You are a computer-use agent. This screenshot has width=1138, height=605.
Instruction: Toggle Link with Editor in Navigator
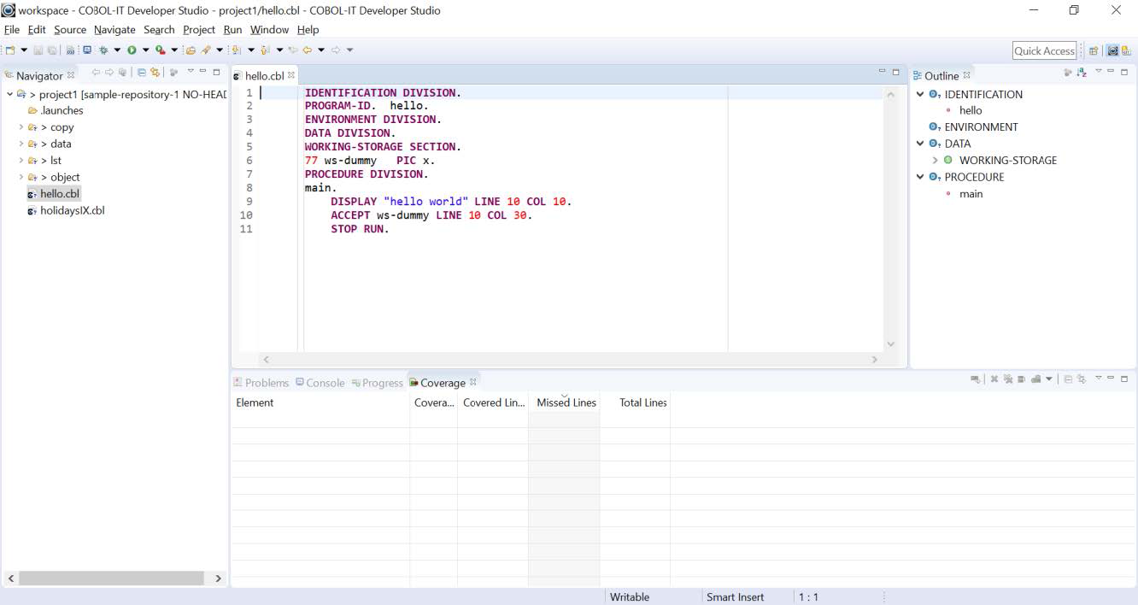[x=155, y=73]
